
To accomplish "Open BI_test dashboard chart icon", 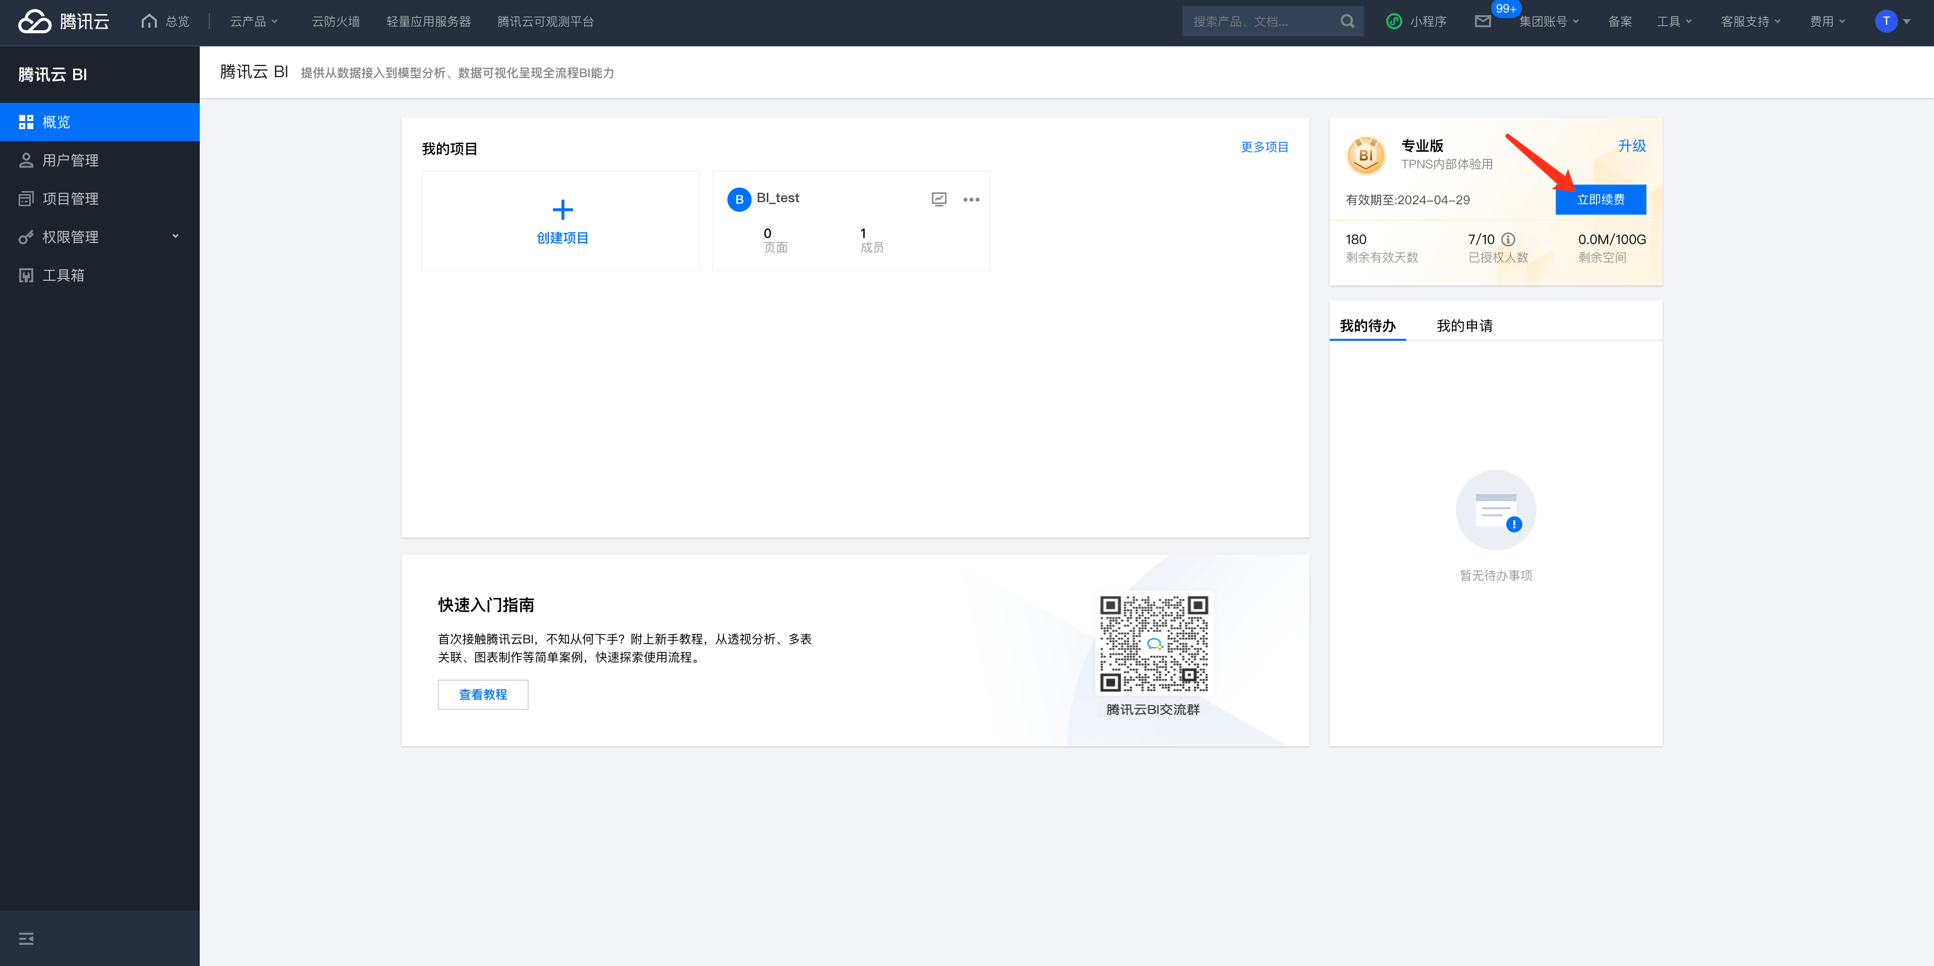I will 938,199.
